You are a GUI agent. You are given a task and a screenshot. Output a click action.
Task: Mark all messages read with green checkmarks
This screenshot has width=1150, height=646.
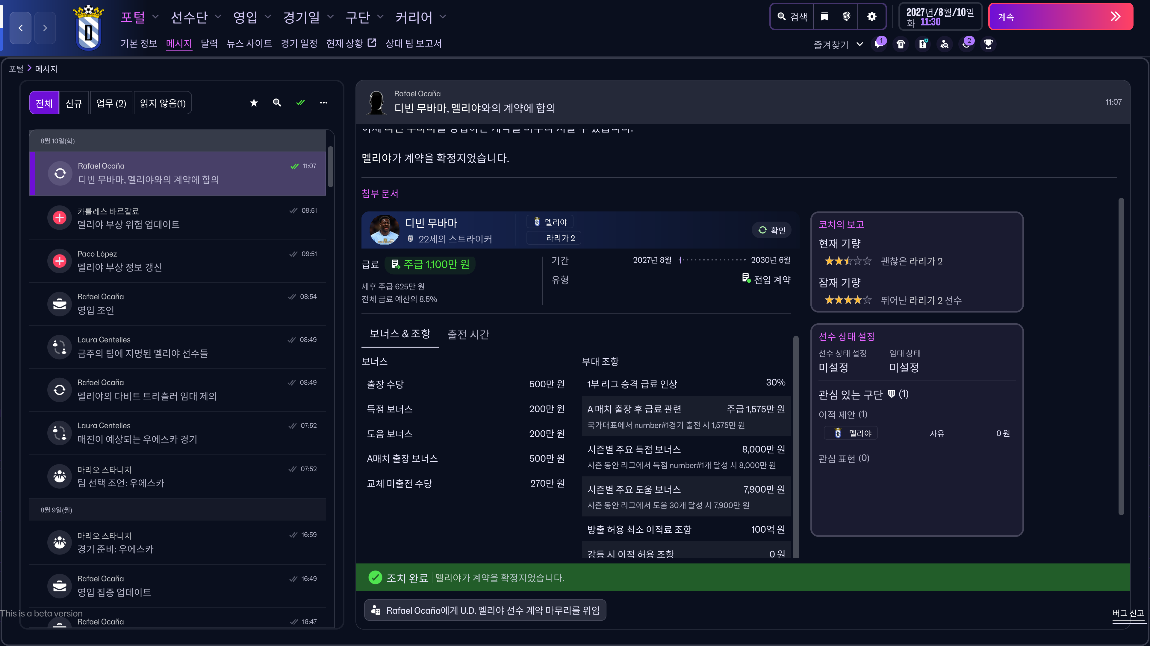pos(300,103)
